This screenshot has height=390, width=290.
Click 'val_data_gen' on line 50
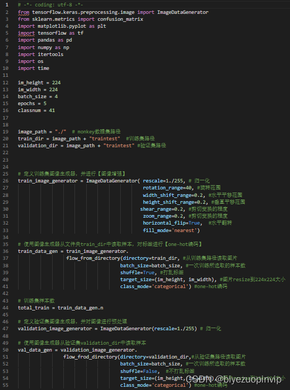35,350
